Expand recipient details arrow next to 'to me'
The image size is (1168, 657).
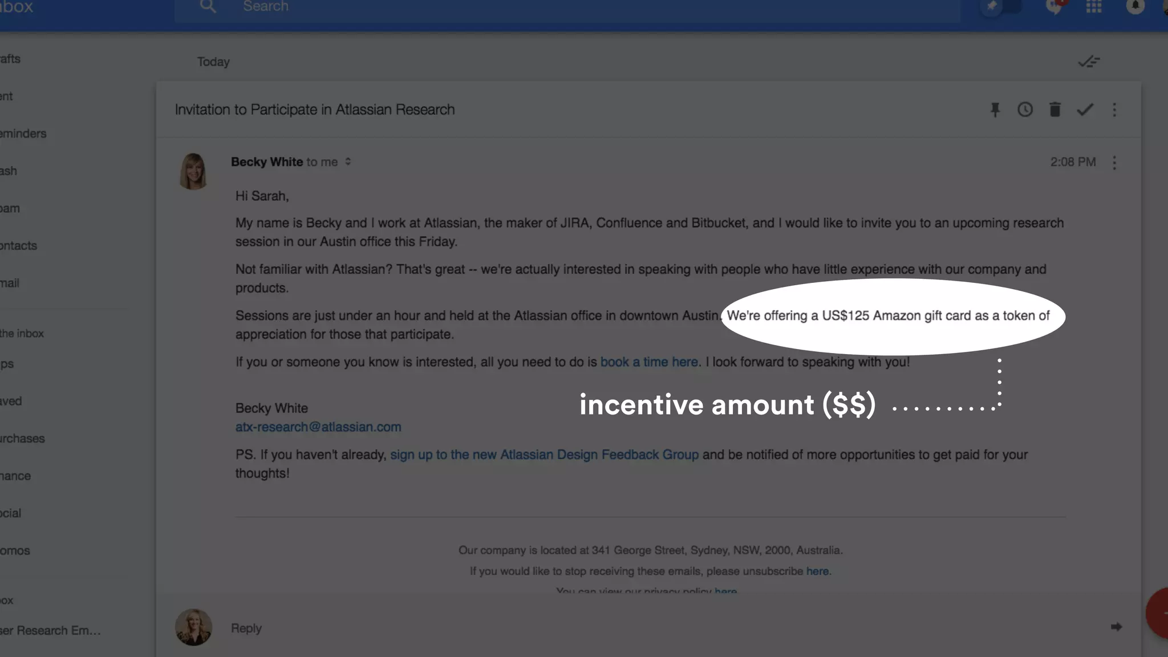point(348,162)
